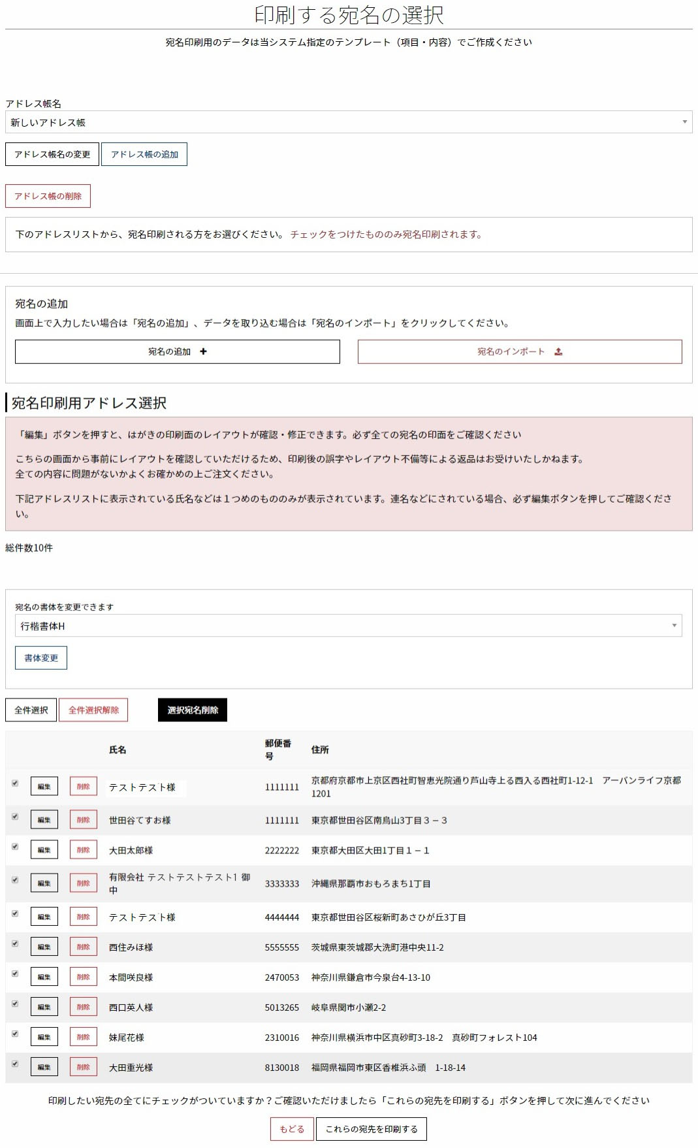Click the 書体変更 button
698x1148 pixels.
[x=41, y=658]
